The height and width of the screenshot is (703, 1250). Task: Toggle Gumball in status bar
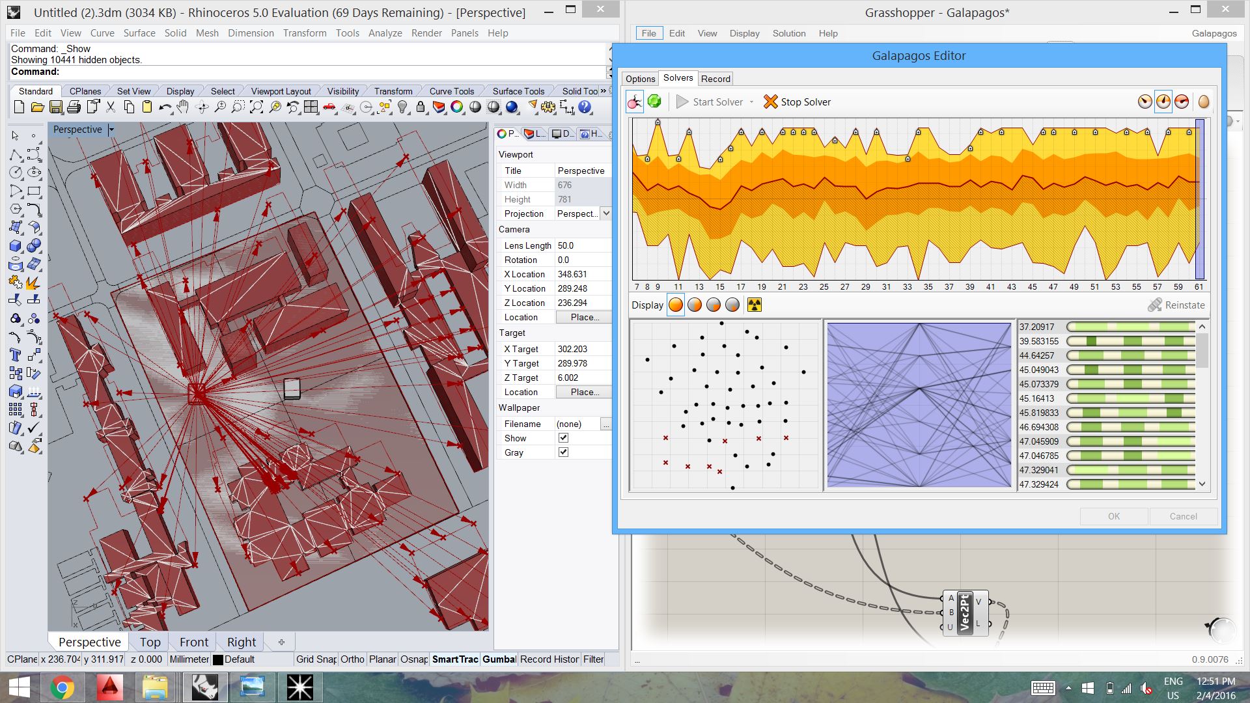(499, 659)
